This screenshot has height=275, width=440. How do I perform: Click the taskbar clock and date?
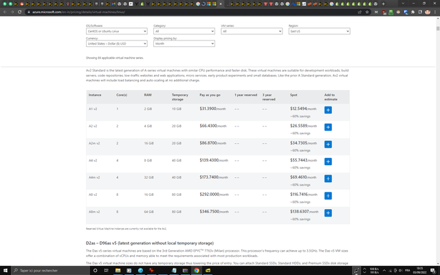coord(419,270)
